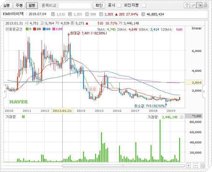Image resolution: width=212 pixels, height=172 pixels.
Task: Click the 시 open price 1,010 value
Action: click(60, 14)
